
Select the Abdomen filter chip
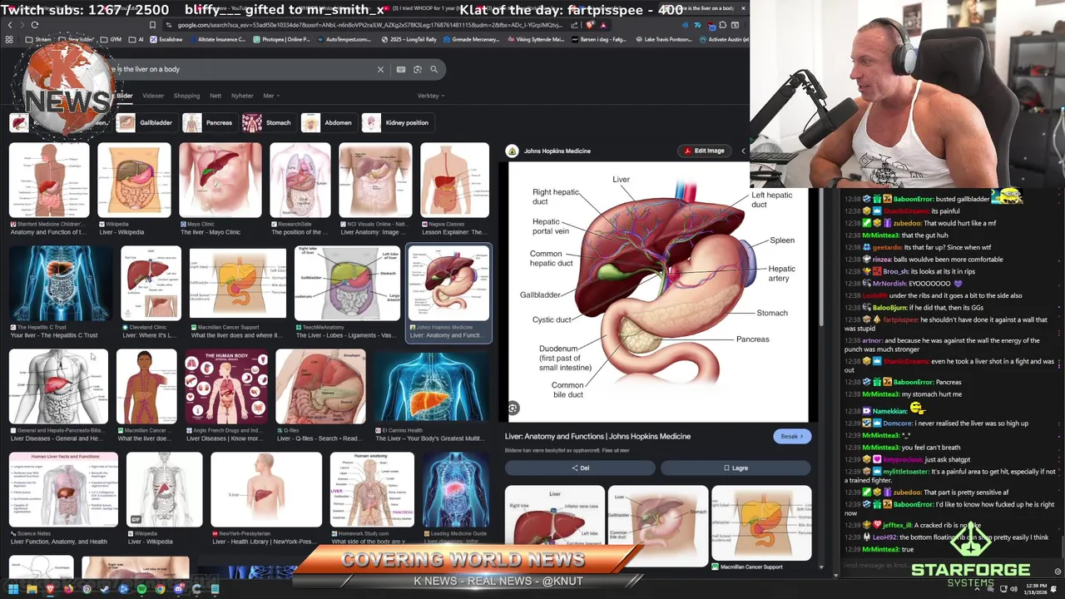[x=328, y=122]
